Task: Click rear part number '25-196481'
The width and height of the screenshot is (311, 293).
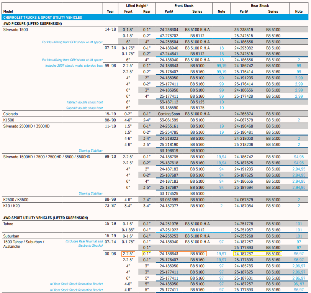Action: 244,132
